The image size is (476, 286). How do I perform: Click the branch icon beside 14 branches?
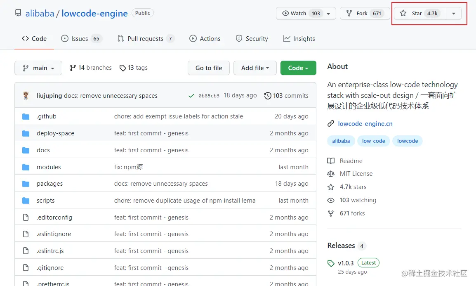click(73, 68)
